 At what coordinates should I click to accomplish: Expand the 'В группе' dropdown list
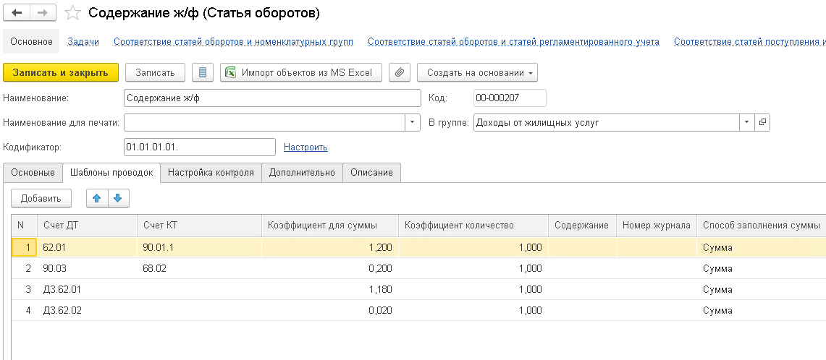coord(746,123)
